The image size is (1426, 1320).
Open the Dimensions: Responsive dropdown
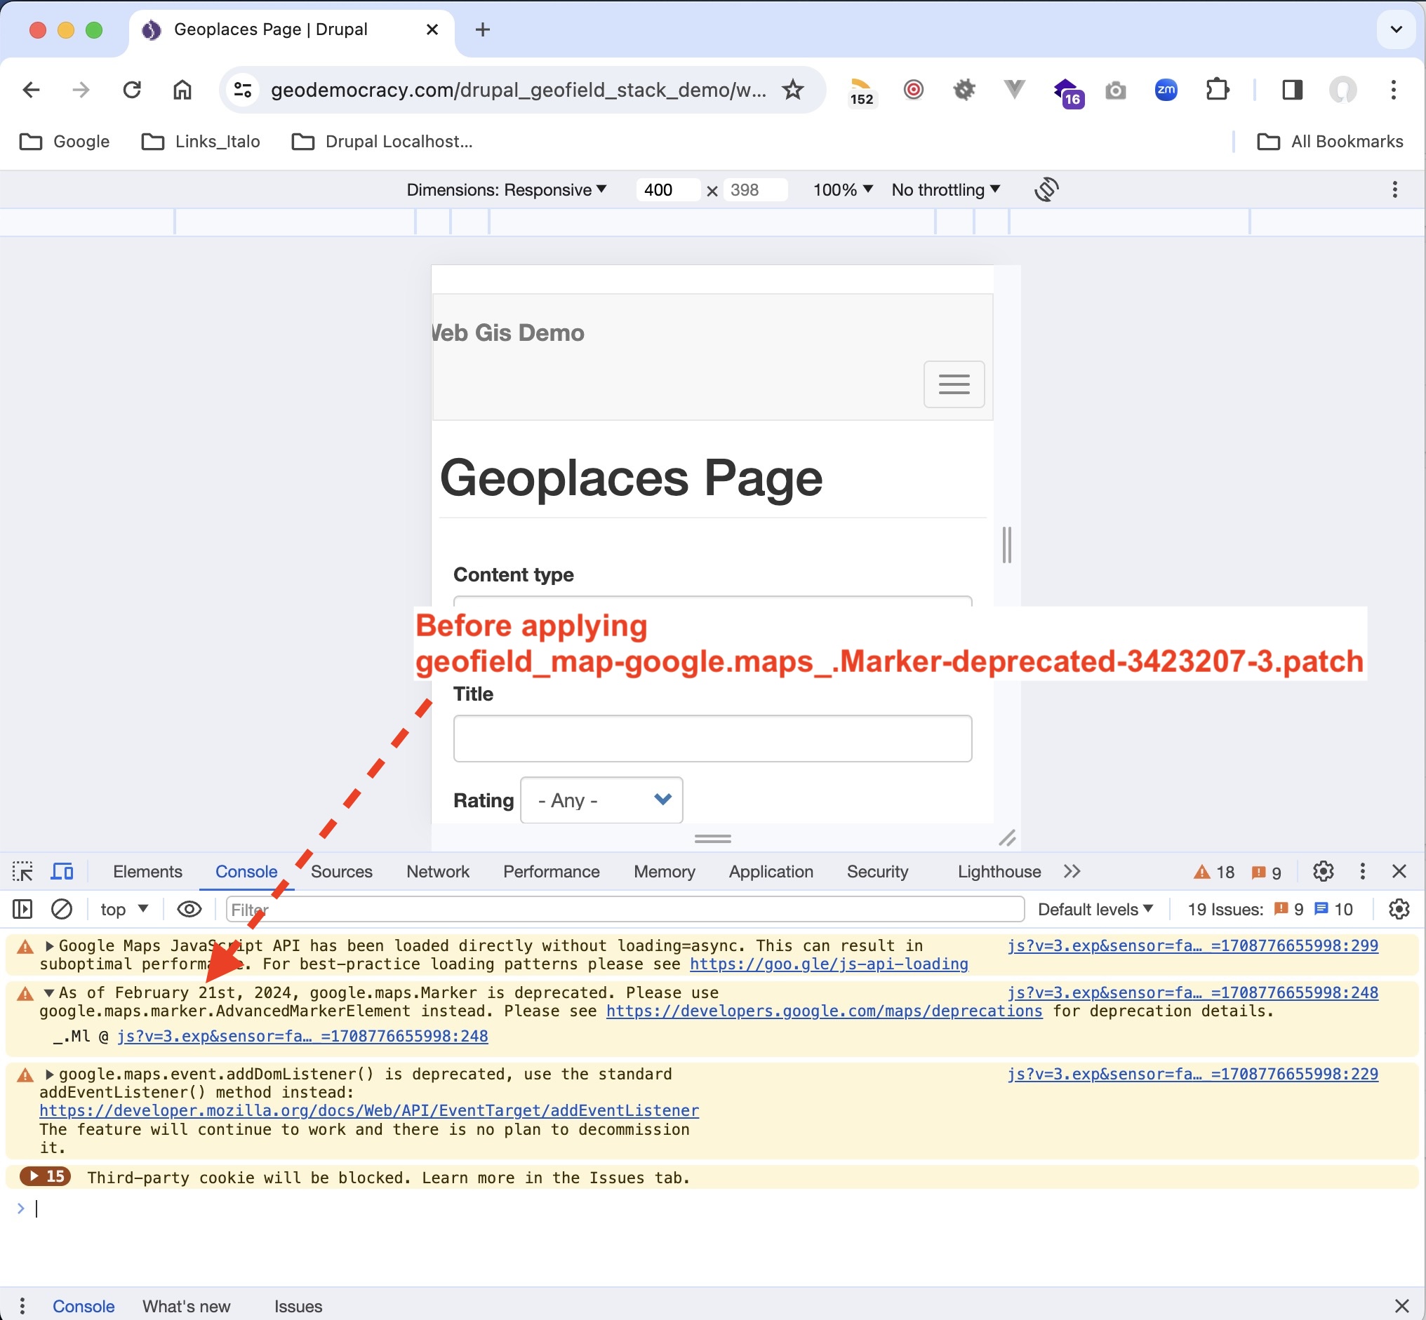506,190
